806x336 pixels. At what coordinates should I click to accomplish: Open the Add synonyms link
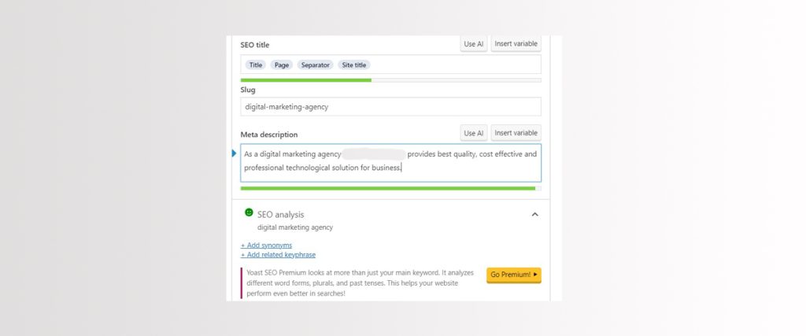pos(266,246)
